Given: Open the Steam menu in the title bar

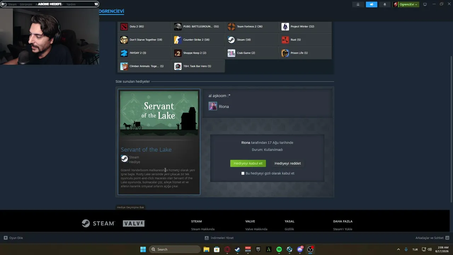Looking at the screenshot, I should 12,4.
